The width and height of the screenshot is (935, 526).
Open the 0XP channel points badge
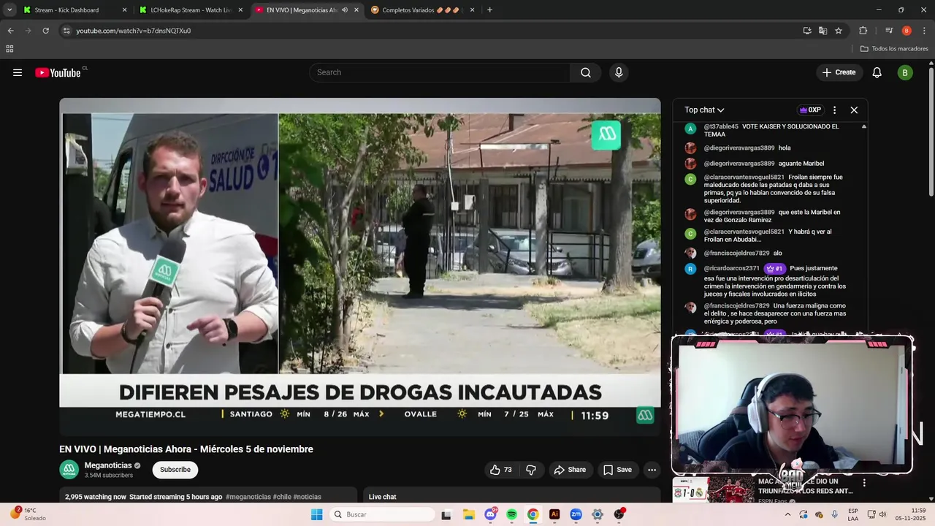tap(810, 110)
